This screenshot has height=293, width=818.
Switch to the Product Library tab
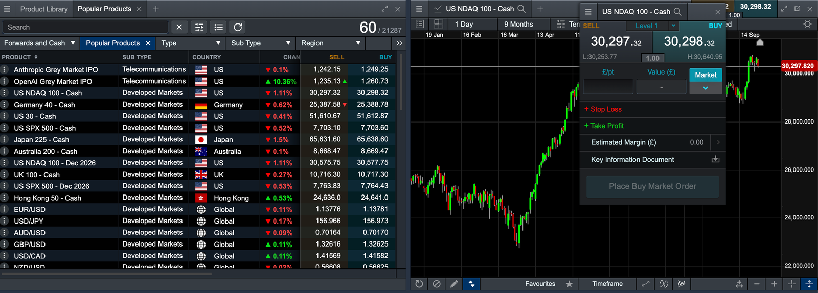point(44,9)
